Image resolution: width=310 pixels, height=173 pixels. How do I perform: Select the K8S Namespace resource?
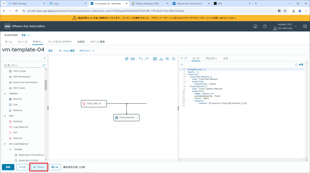tap(22, 77)
